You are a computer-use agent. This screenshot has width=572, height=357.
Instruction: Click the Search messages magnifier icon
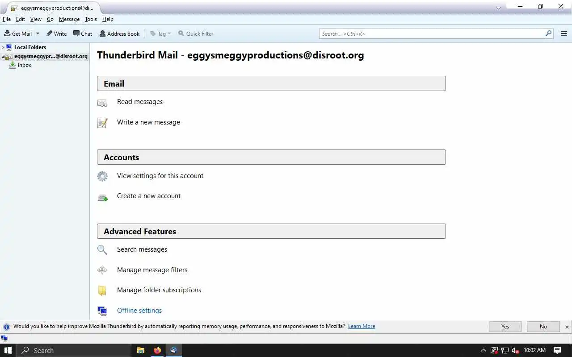pyautogui.click(x=102, y=250)
